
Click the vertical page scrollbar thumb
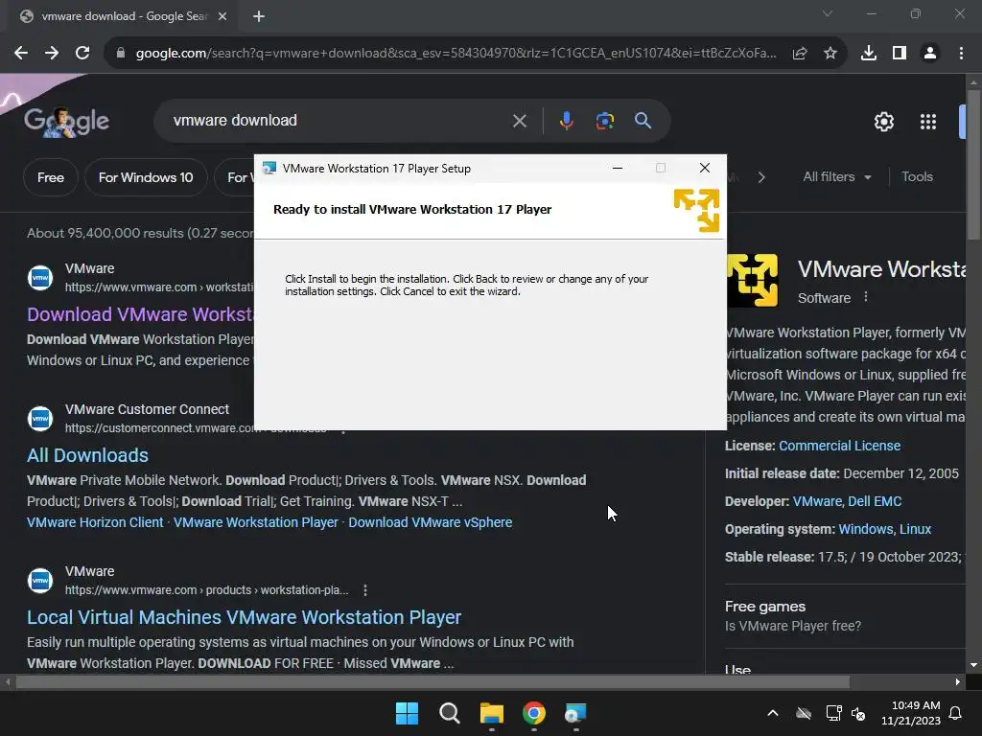(973, 165)
